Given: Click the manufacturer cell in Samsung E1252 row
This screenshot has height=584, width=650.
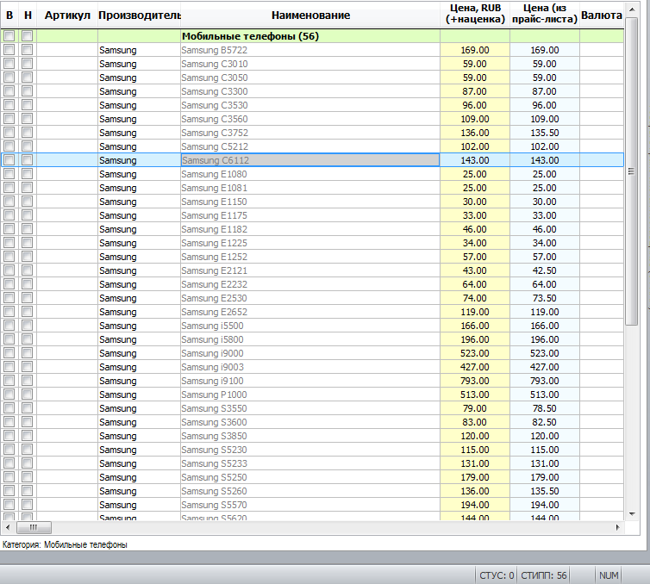Looking at the screenshot, I should [140, 257].
